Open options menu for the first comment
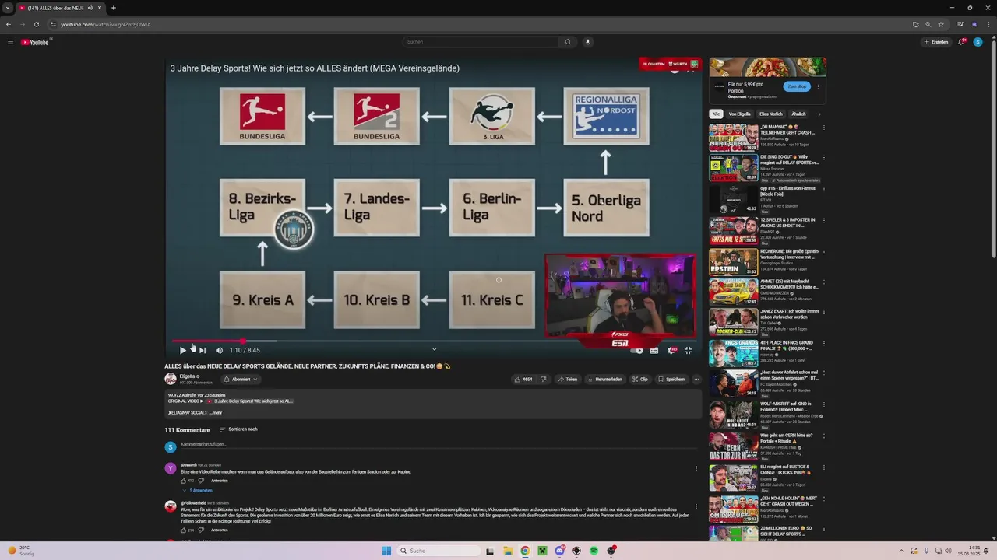Viewport: 997px width, 560px height. click(x=696, y=468)
